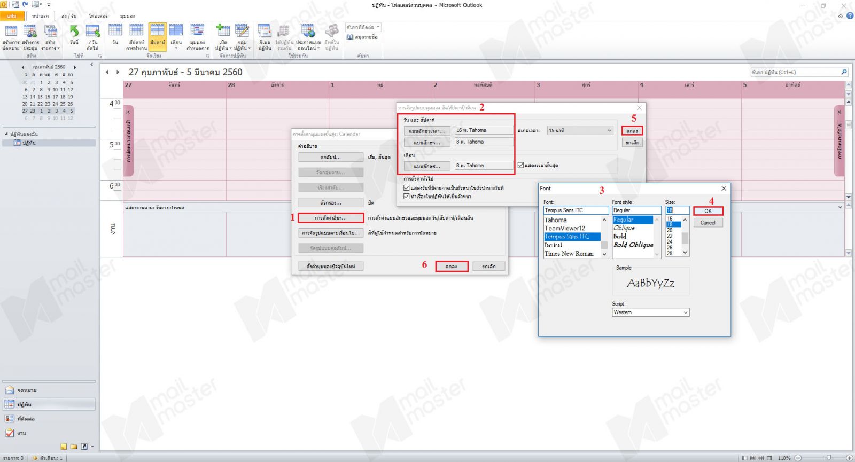
Task: Click the Folder List icon at navigation pane bottom
Action: (x=74, y=447)
